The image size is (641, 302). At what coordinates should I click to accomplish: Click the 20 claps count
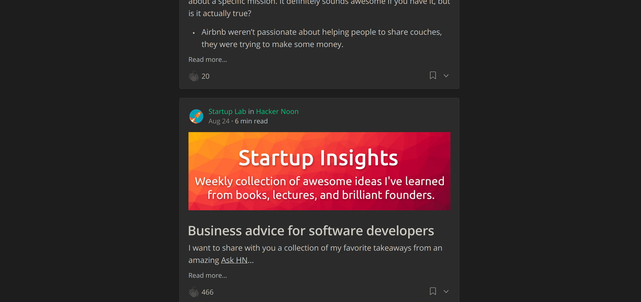coord(206,76)
